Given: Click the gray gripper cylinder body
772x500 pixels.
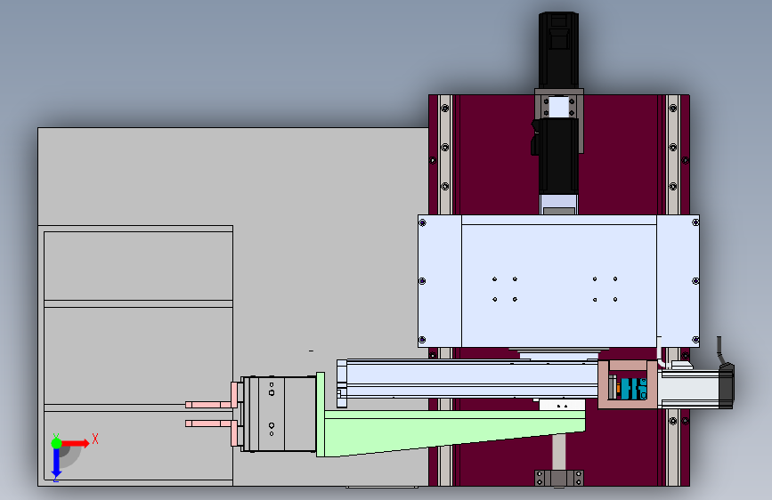Looking at the screenshot, I should click(x=279, y=414).
